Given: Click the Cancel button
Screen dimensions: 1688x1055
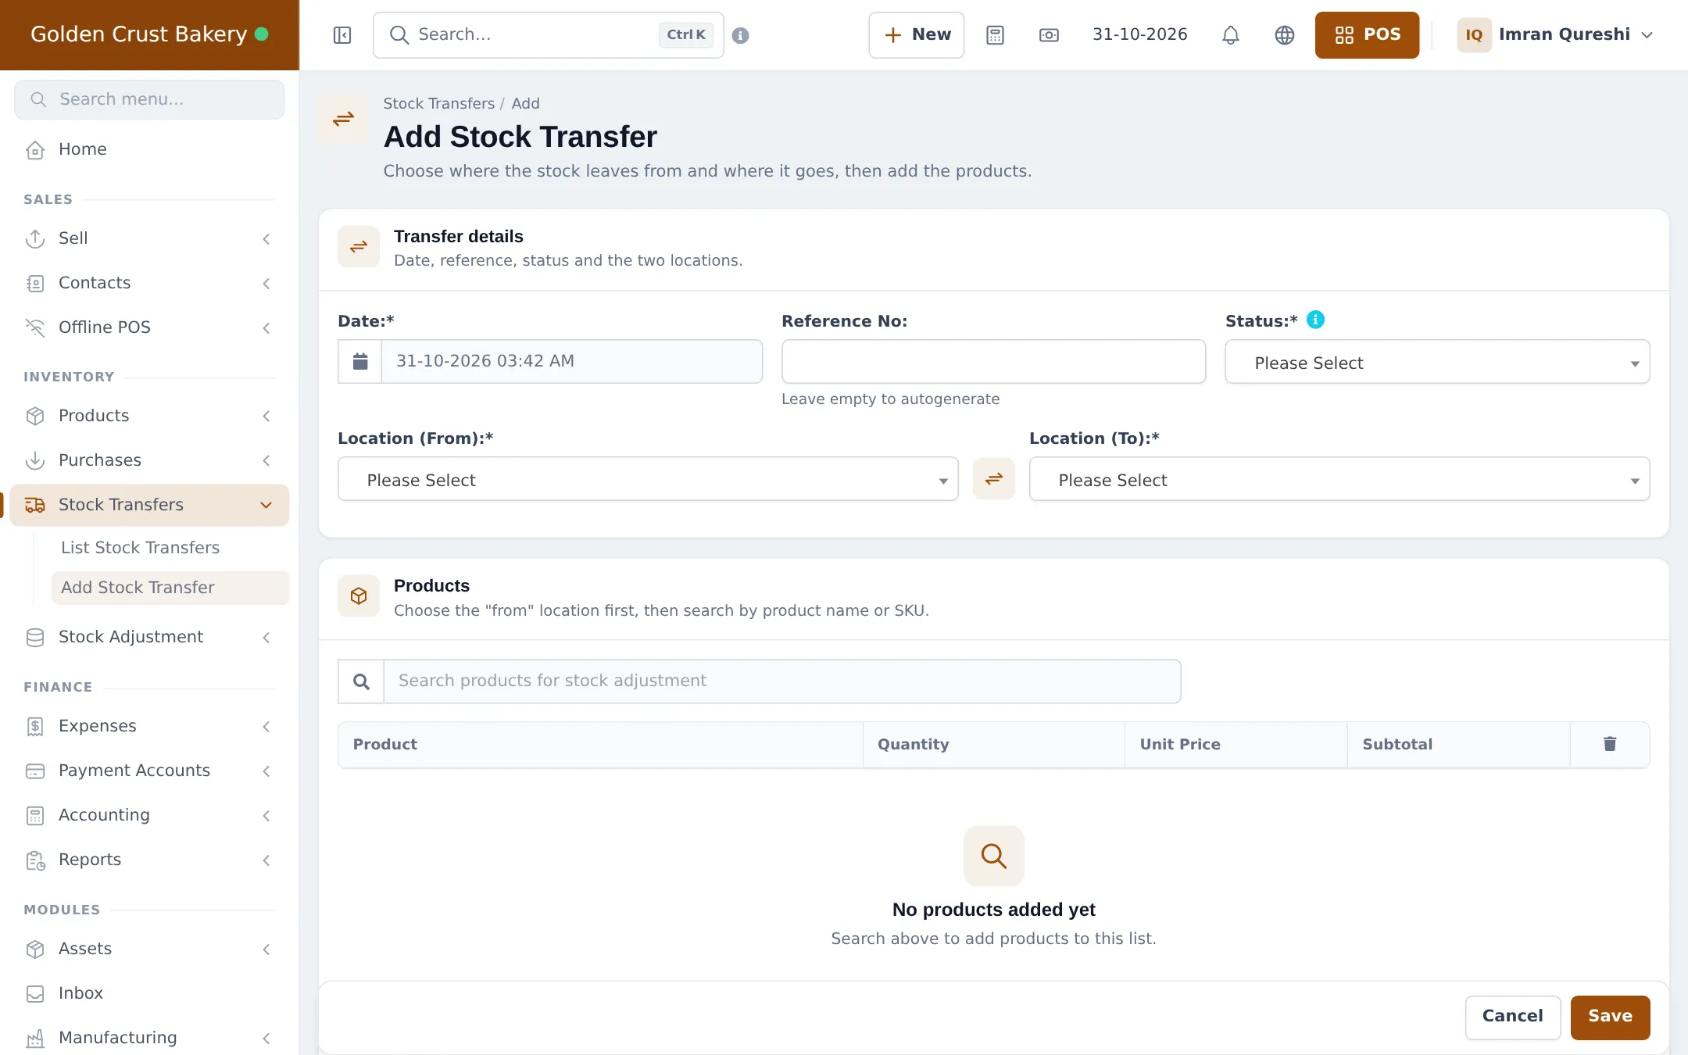Looking at the screenshot, I should coord(1513,1017).
